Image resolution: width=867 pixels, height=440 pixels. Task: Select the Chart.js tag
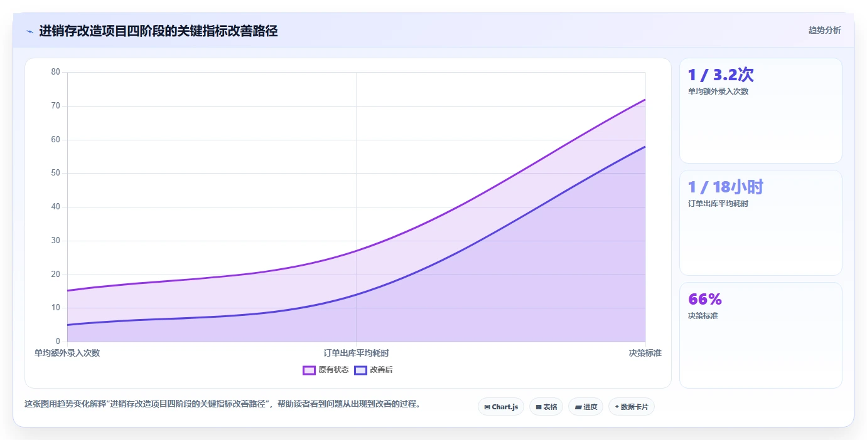pyautogui.click(x=501, y=407)
